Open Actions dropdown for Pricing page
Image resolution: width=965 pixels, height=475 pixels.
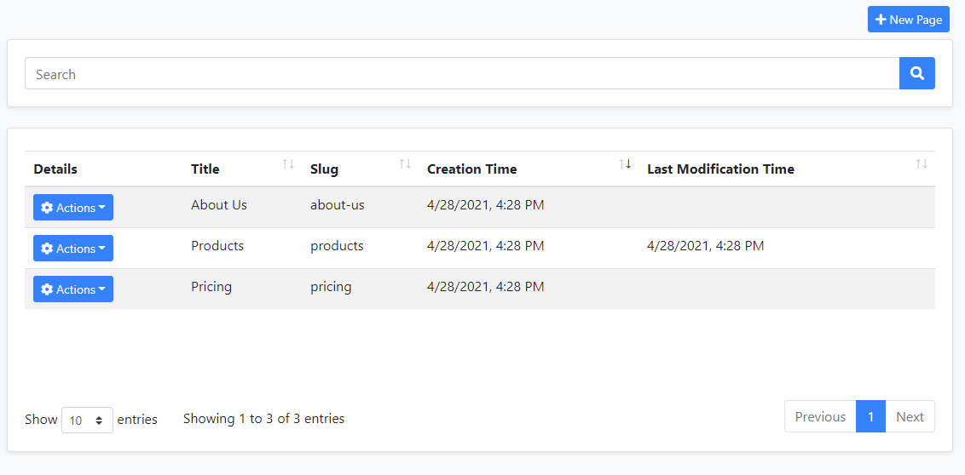tap(73, 289)
